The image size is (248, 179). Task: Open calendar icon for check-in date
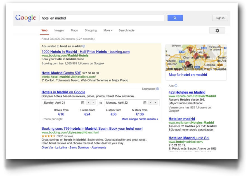coord(82,103)
